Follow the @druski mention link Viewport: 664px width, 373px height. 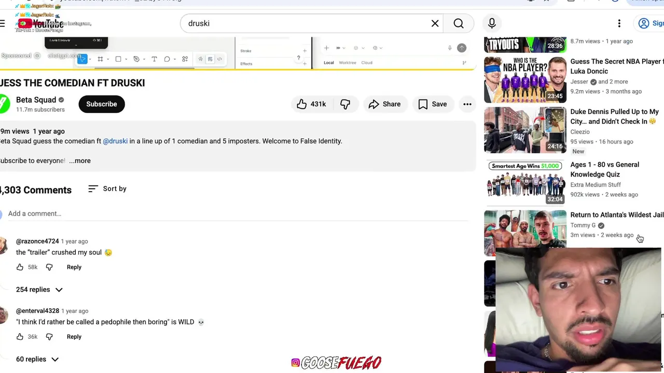[x=115, y=141]
